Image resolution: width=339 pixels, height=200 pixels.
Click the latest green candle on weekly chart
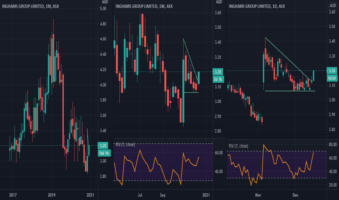pos(199,78)
